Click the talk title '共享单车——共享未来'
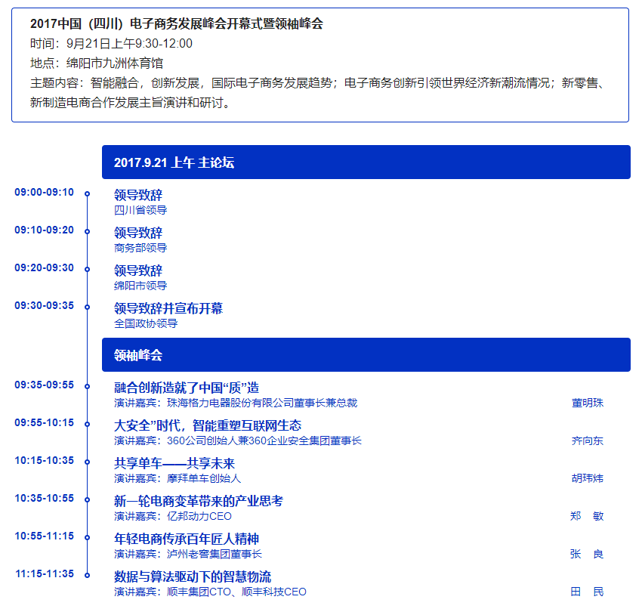Image resolution: width=642 pixels, height=612 pixels. (x=174, y=463)
